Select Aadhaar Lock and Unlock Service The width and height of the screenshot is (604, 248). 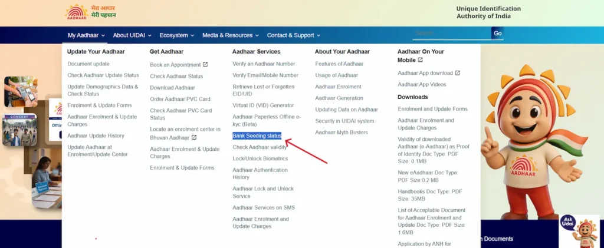point(263,192)
